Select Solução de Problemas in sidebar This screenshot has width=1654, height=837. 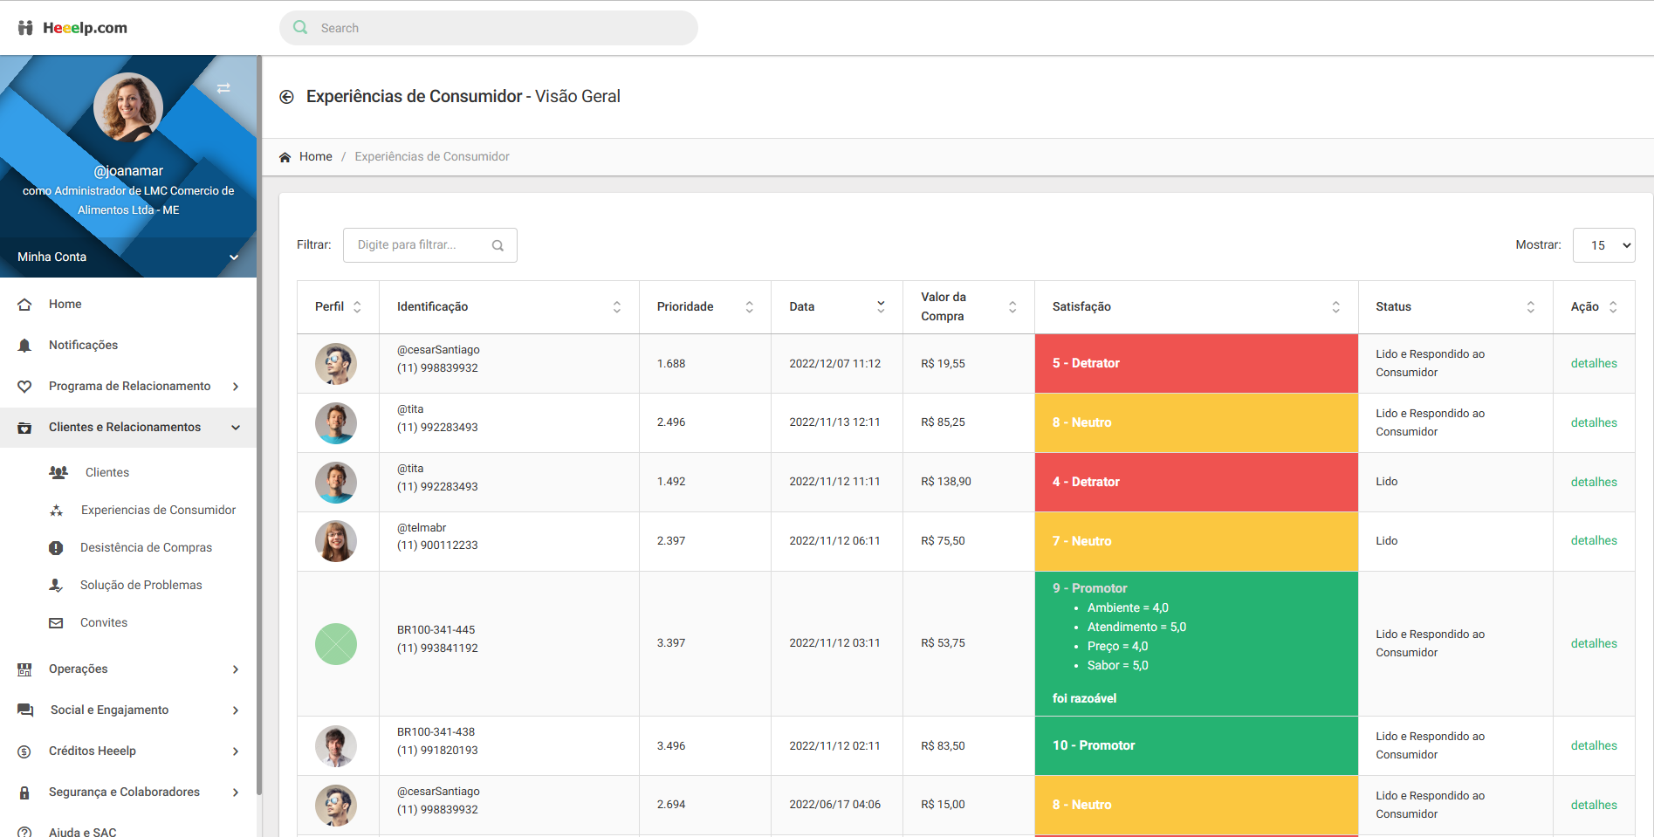(x=141, y=586)
